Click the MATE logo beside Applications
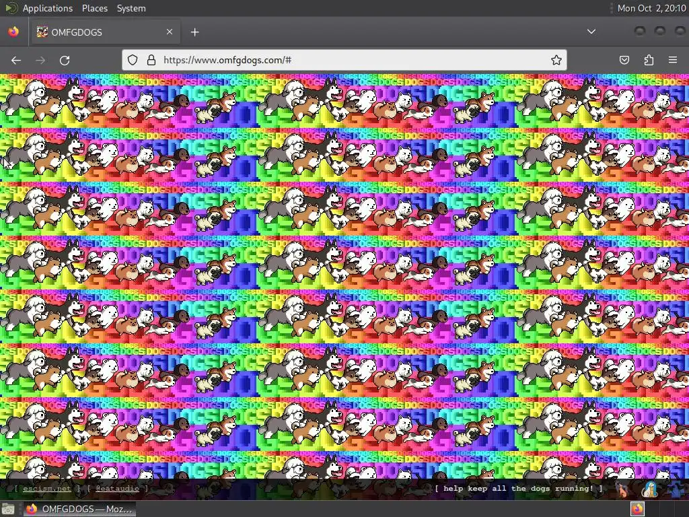 coord(11,8)
